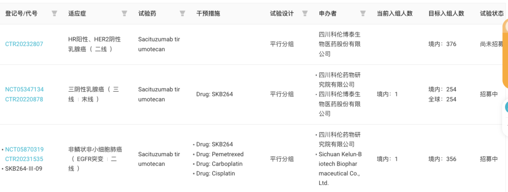This screenshot has height=192, width=508.
Task: Open trial CTR20231535 link
Action: click(x=24, y=159)
